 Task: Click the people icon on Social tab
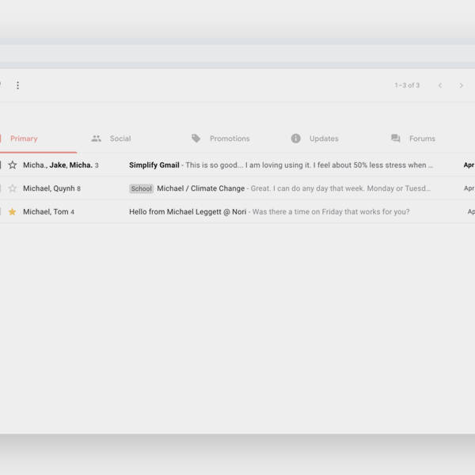[x=97, y=139]
